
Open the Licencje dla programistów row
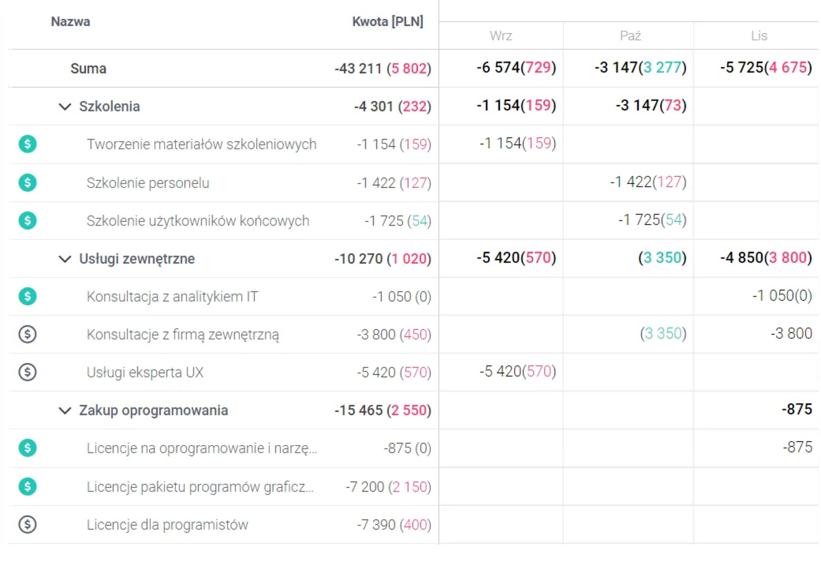167,525
